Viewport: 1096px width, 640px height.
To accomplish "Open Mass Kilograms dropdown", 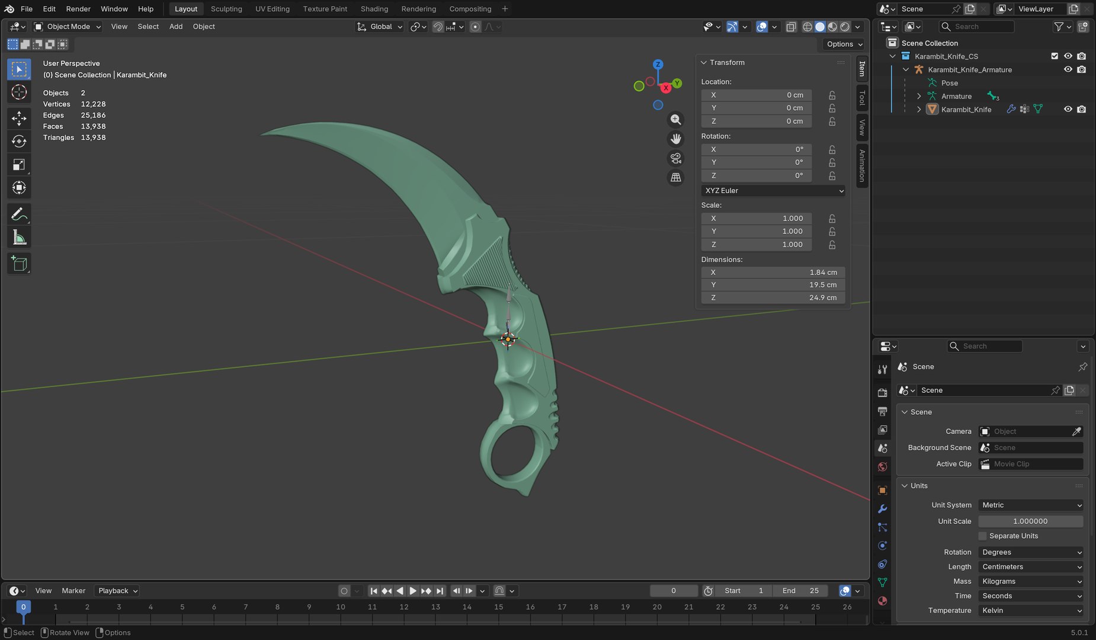I will point(1031,581).
